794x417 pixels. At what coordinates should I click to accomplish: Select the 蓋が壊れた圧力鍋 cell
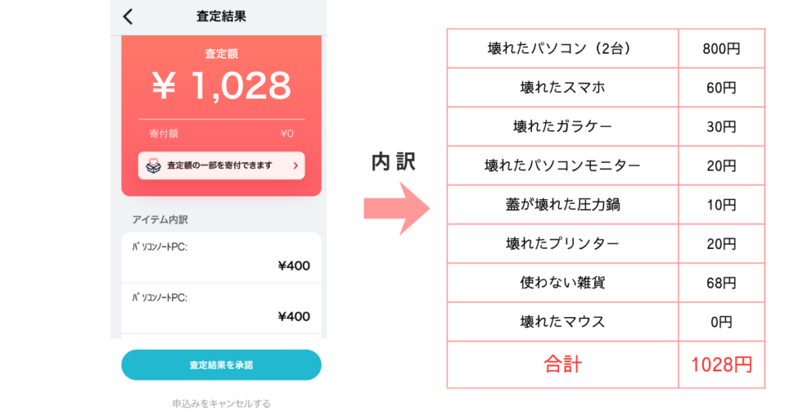click(562, 205)
